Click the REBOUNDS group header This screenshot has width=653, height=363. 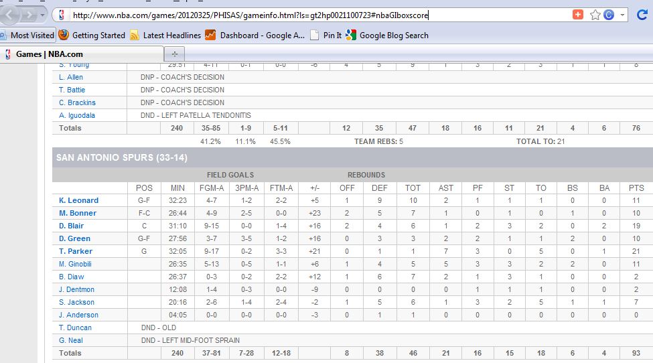tap(366, 175)
